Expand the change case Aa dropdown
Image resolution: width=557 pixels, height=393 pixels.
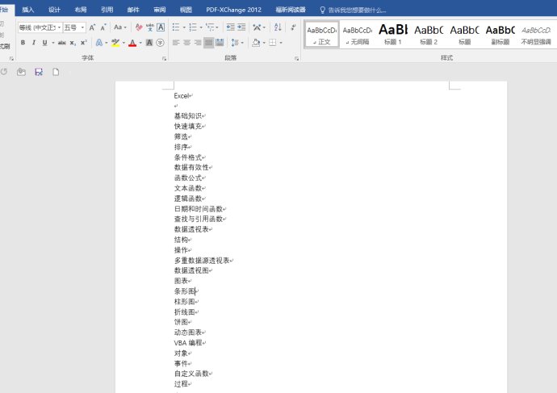point(119,27)
